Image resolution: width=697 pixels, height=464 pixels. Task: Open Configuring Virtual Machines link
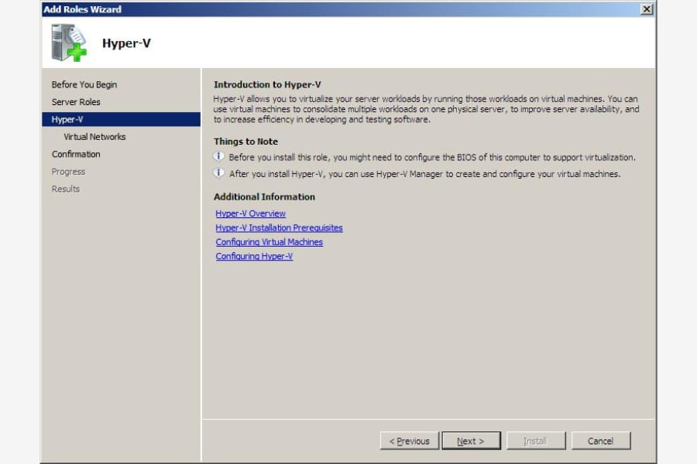[270, 242]
